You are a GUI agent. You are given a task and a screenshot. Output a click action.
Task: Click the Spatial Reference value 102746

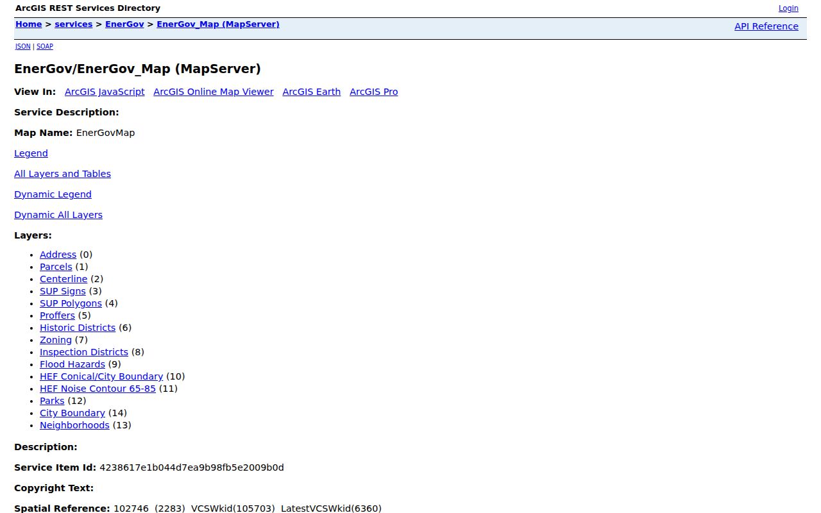pyautogui.click(x=130, y=509)
